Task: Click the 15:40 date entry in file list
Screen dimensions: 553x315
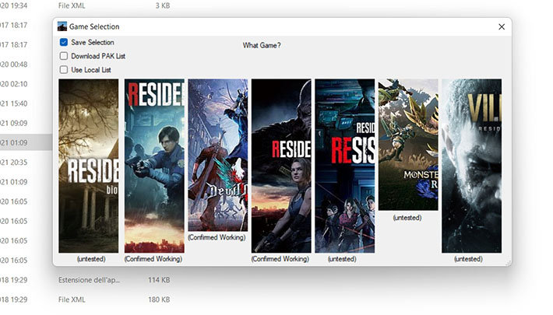Action: (x=14, y=103)
